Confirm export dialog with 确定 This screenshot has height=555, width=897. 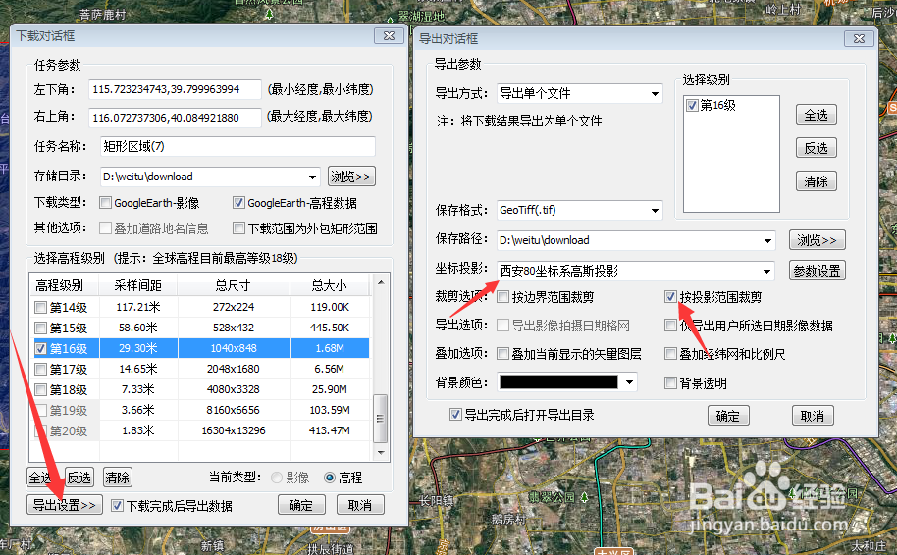tap(728, 416)
